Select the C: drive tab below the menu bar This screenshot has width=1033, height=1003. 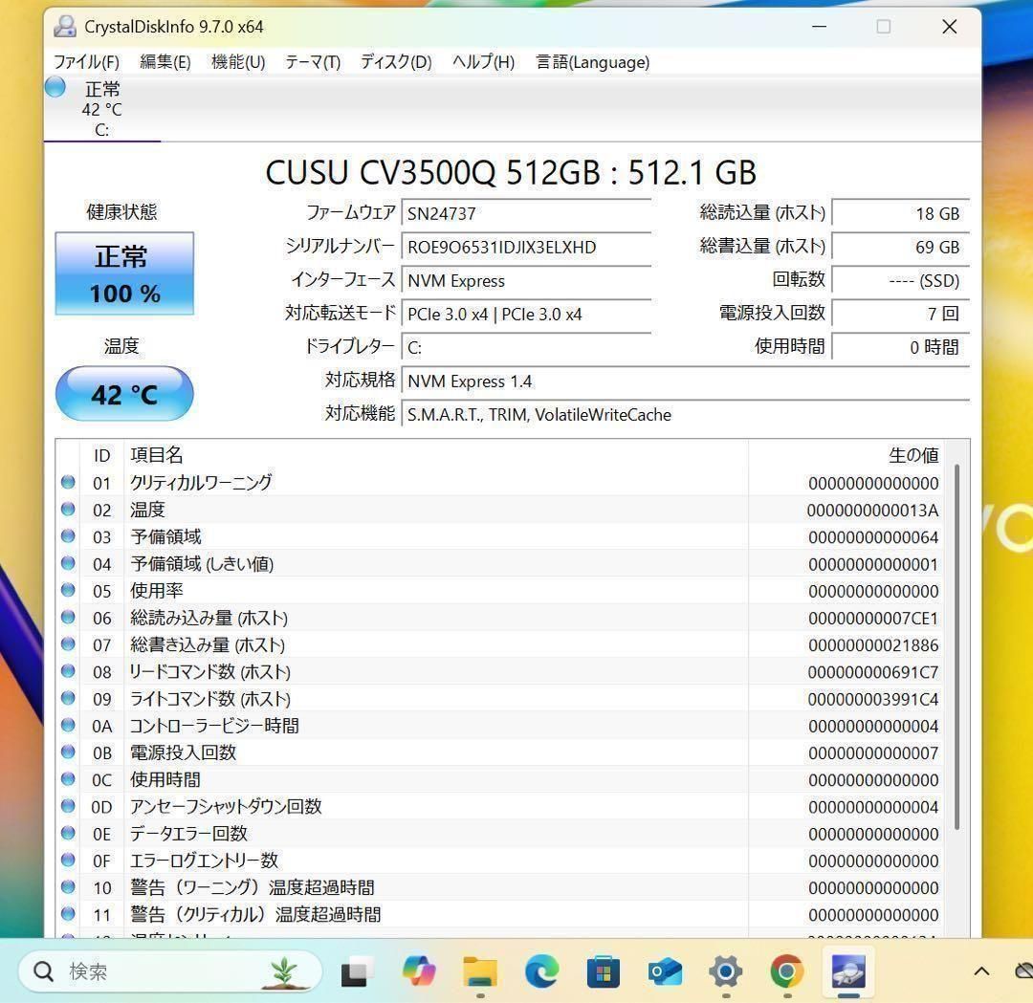[102, 105]
